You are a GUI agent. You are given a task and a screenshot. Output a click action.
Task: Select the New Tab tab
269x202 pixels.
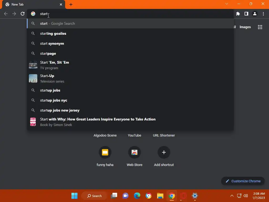pyautogui.click(x=34, y=4)
